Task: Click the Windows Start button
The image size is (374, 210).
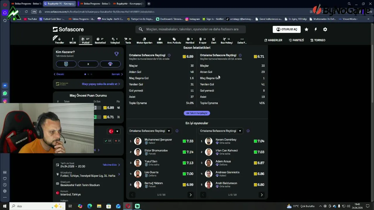Action: click(x=5, y=206)
